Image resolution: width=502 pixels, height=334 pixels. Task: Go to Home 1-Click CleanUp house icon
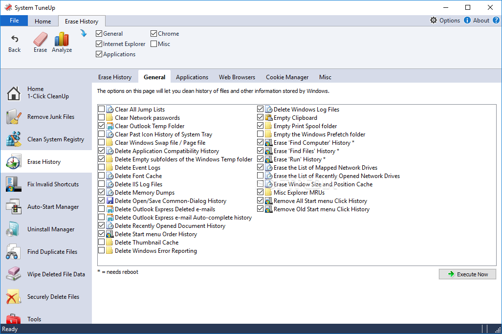pyautogui.click(x=14, y=93)
